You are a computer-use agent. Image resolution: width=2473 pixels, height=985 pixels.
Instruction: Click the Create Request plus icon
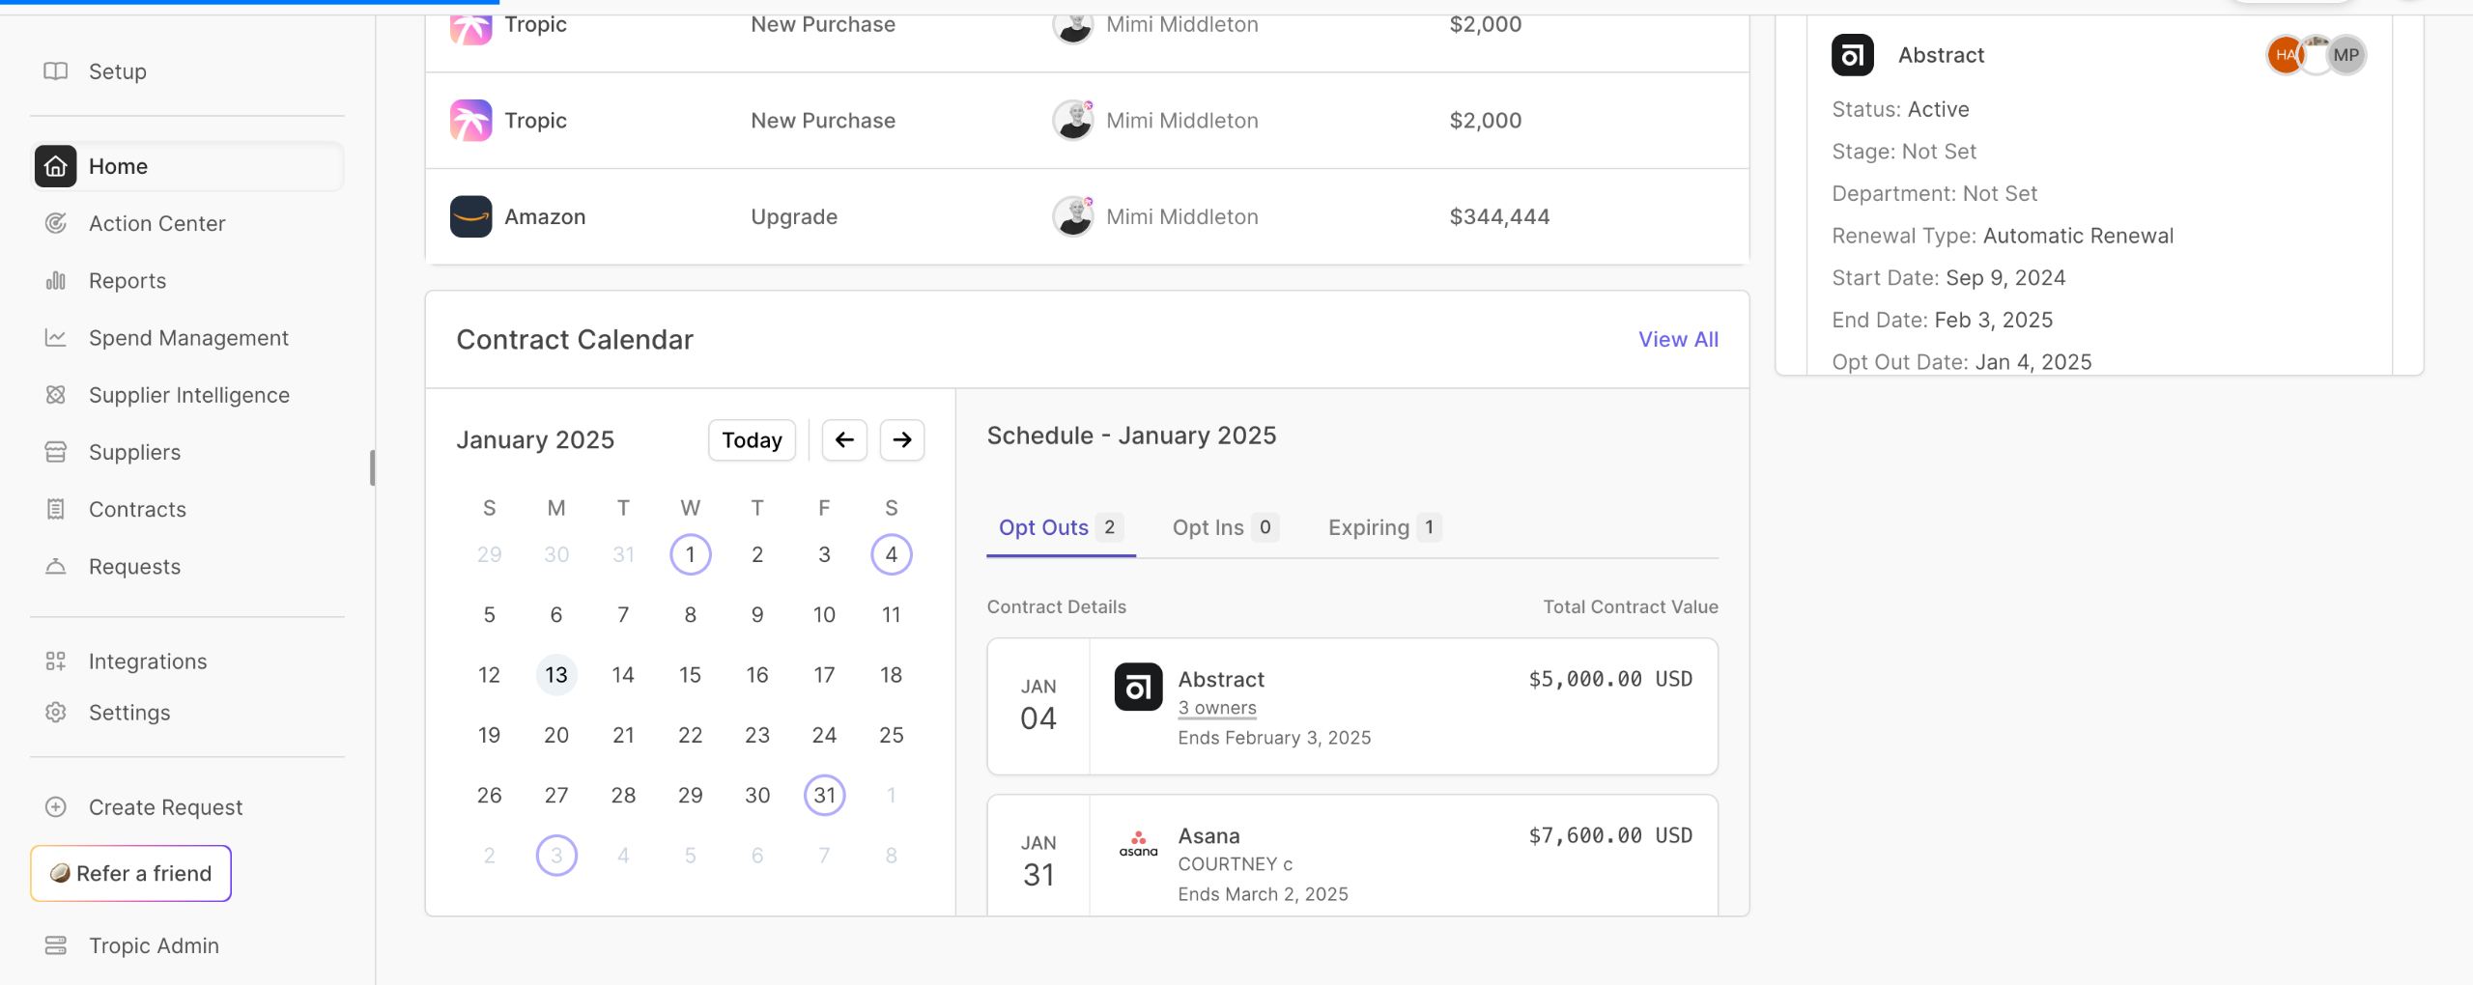56,807
